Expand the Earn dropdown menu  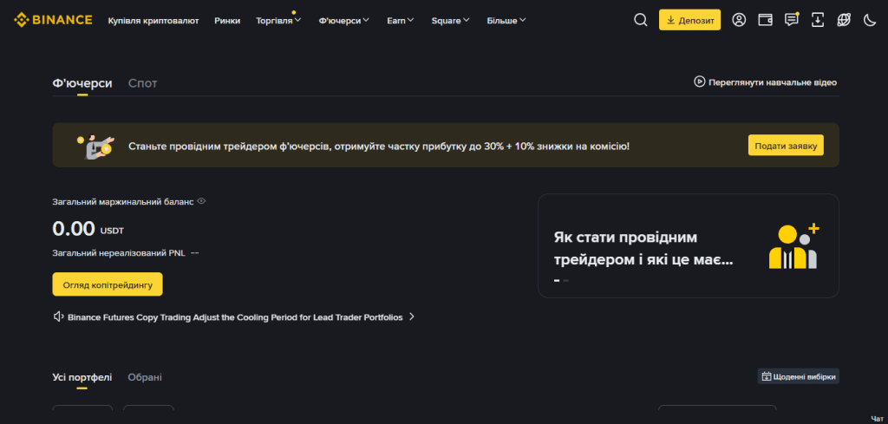click(x=401, y=21)
